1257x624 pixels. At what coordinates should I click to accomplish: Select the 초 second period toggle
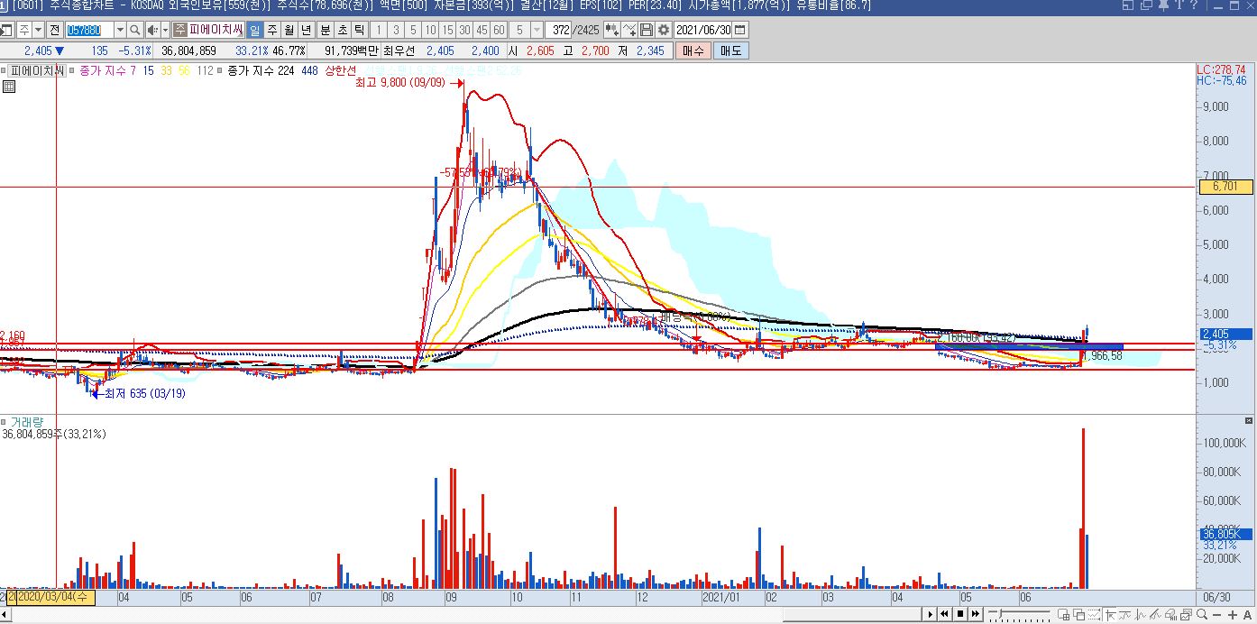pos(343,30)
